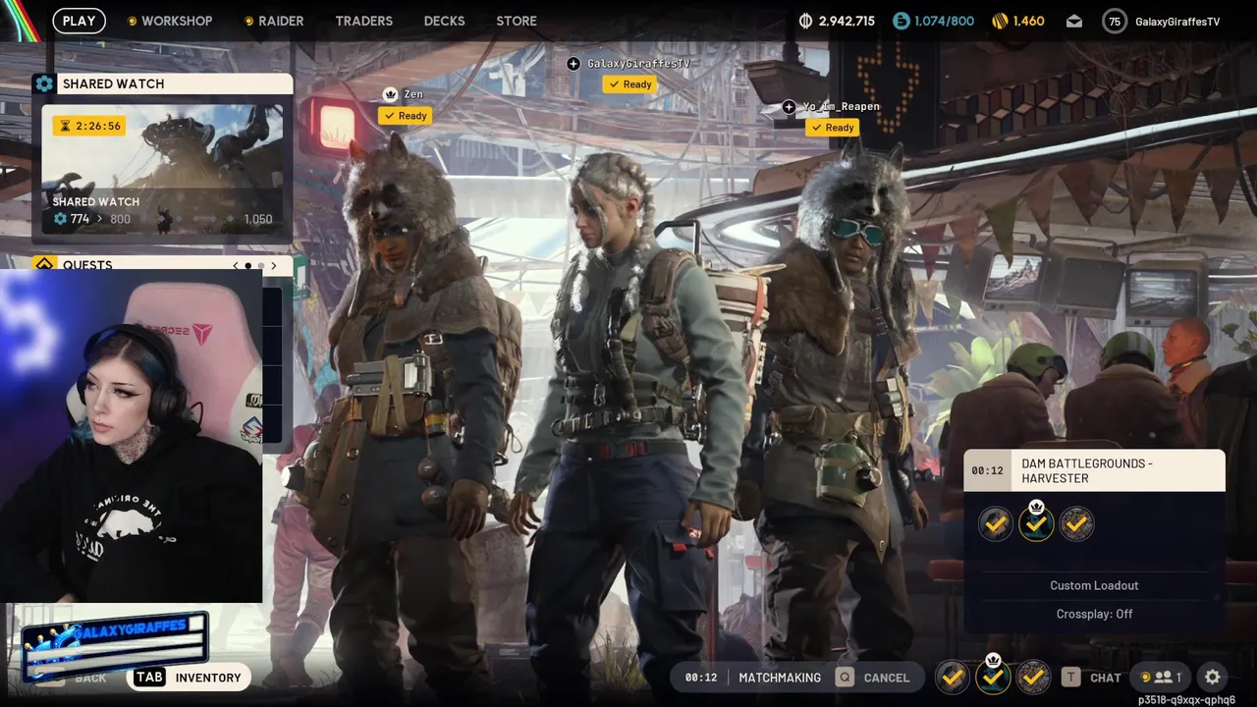Open the GalaxyGiraffesTV profile name
Screen dimensions: 1257x707
(x=1177, y=22)
